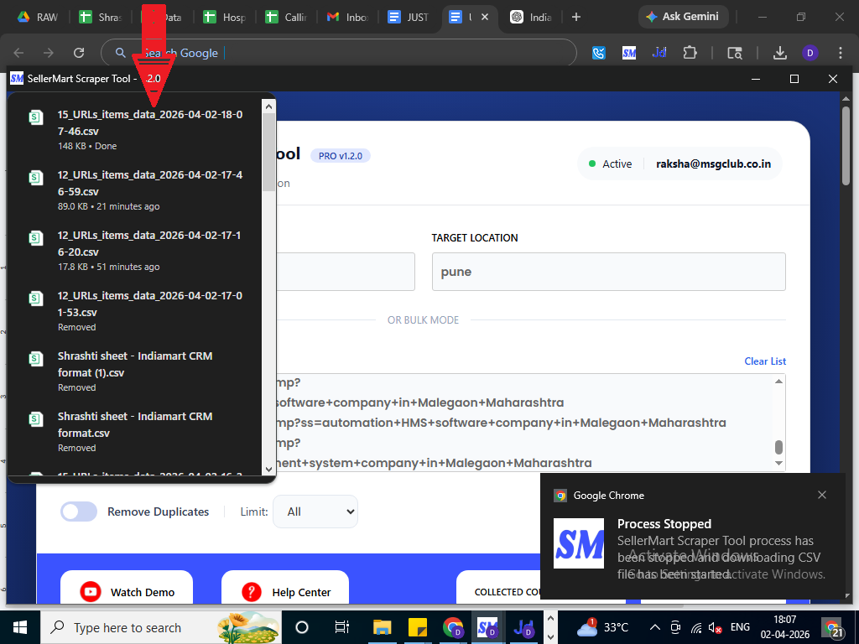The width and height of the screenshot is (859, 644).
Task: Click the Clear List link
Action: pos(765,361)
